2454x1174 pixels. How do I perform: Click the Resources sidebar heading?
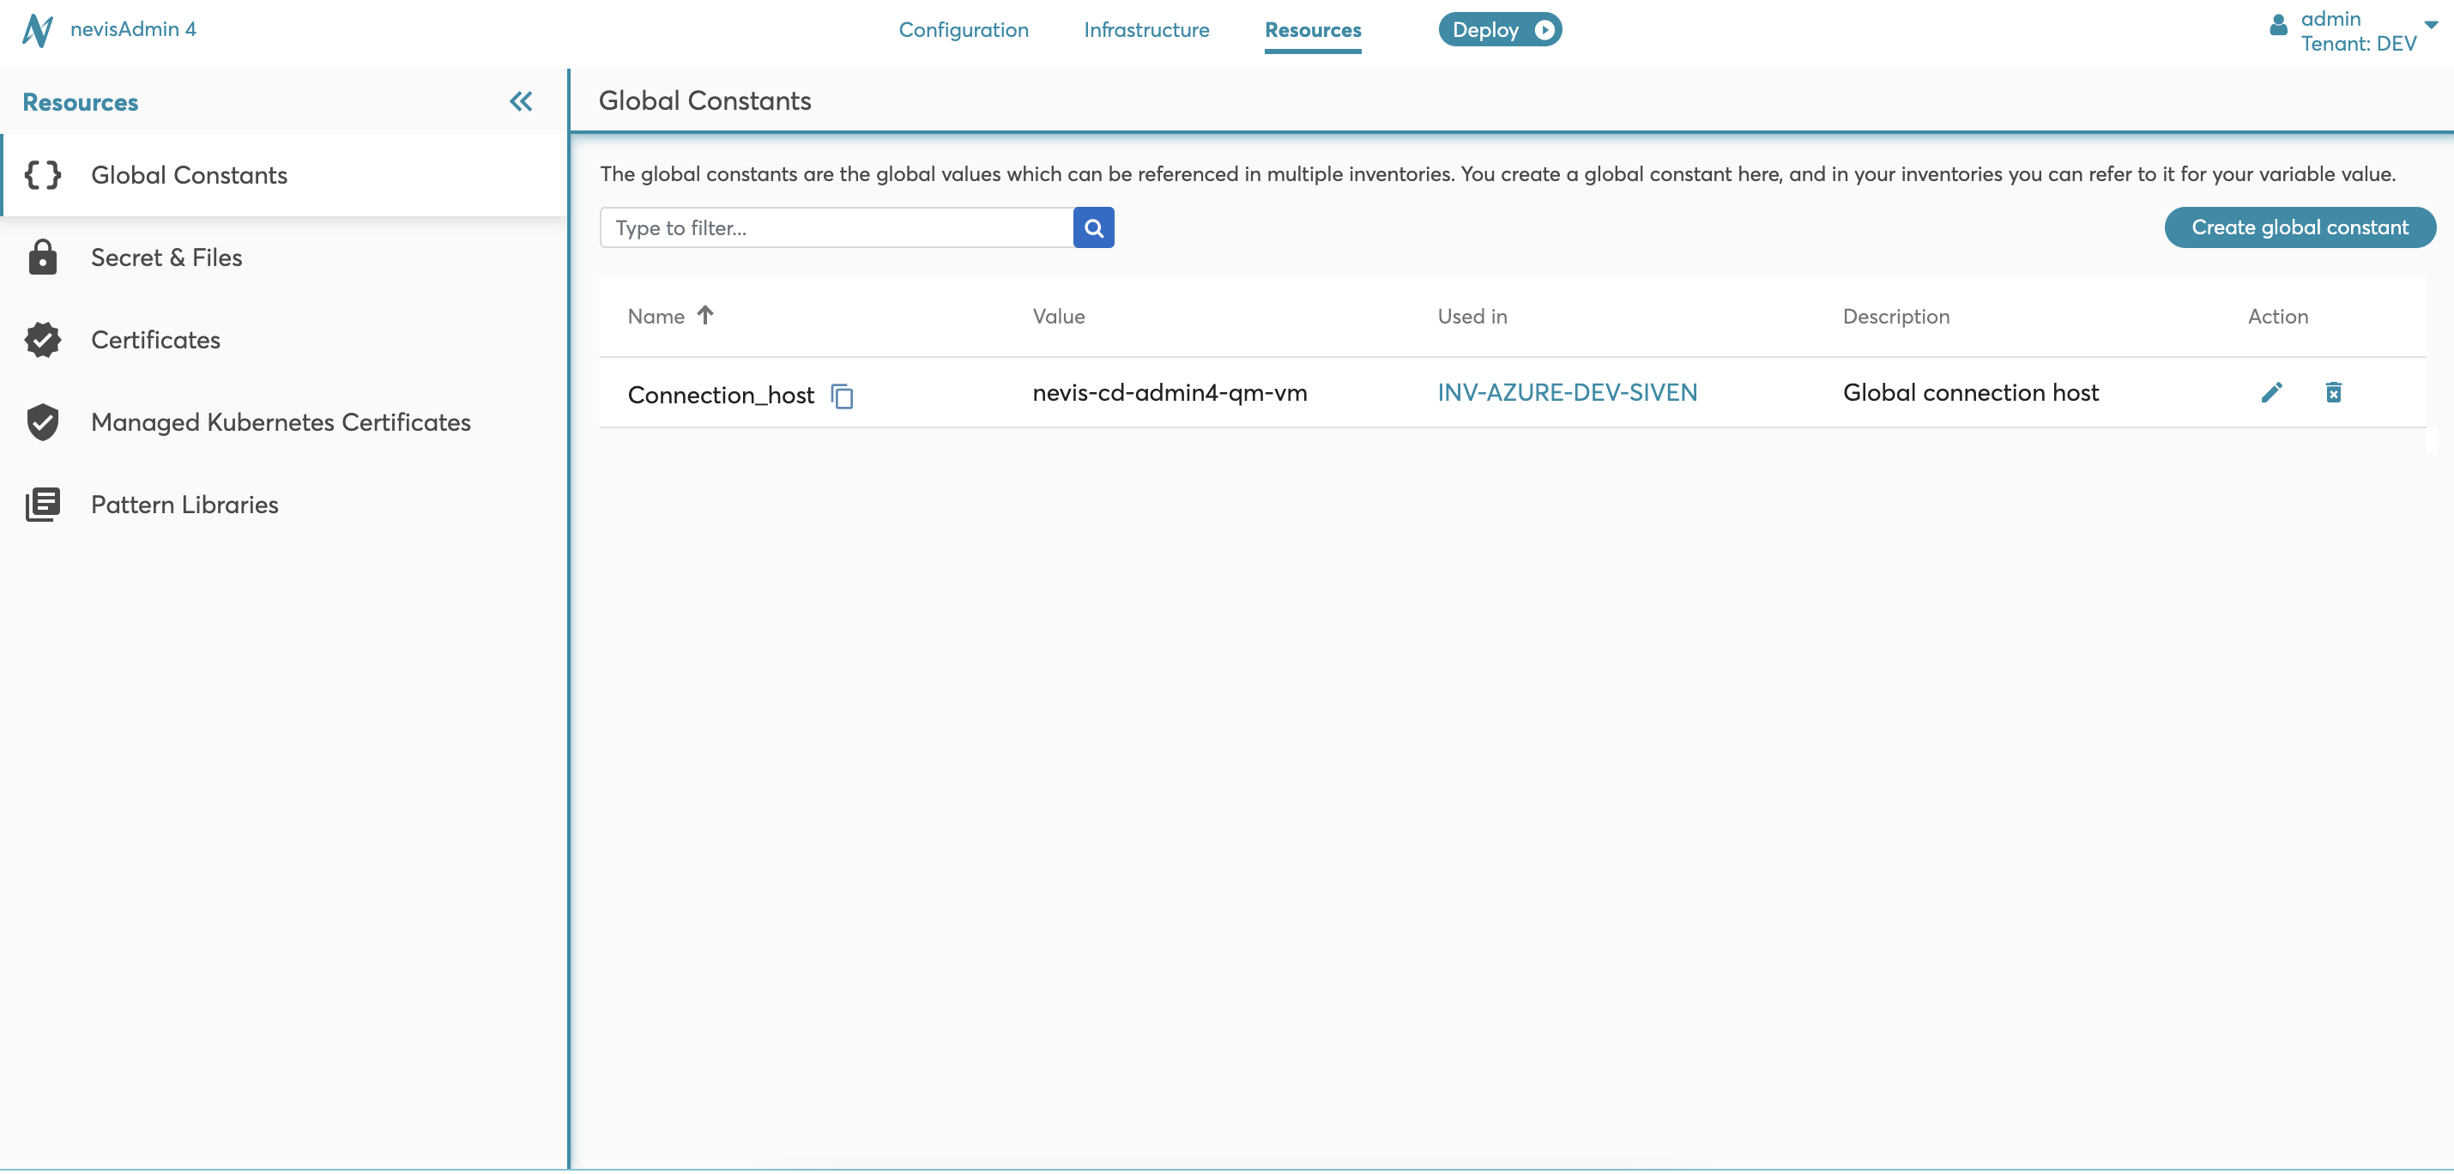tap(80, 102)
